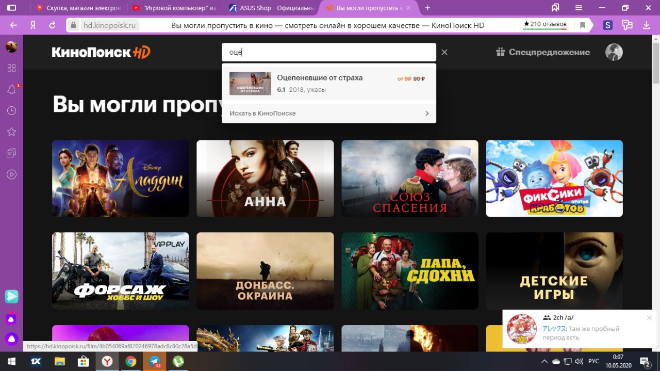
Task: Clear the search with the X icon
Action: pos(444,52)
